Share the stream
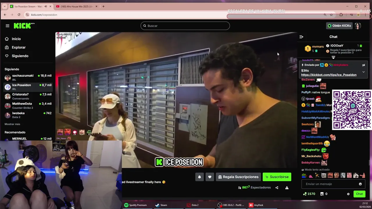This screenshot has width=372, height=209. pos(277,188)
